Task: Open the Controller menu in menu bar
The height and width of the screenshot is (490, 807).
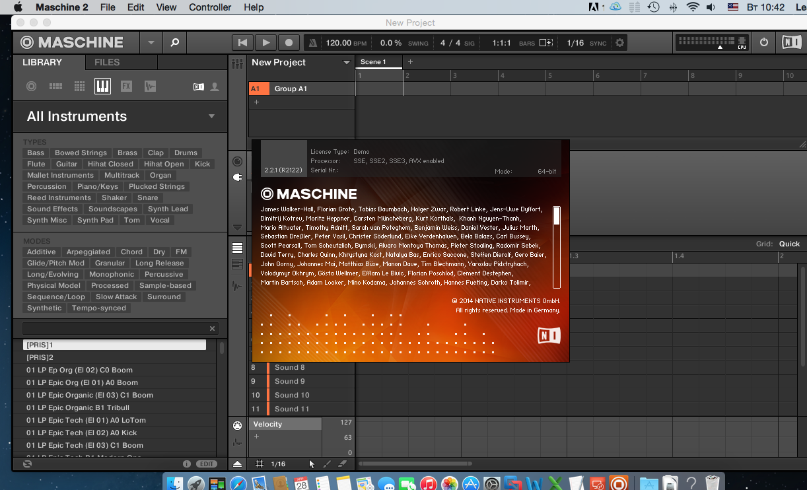Action: 210,7
